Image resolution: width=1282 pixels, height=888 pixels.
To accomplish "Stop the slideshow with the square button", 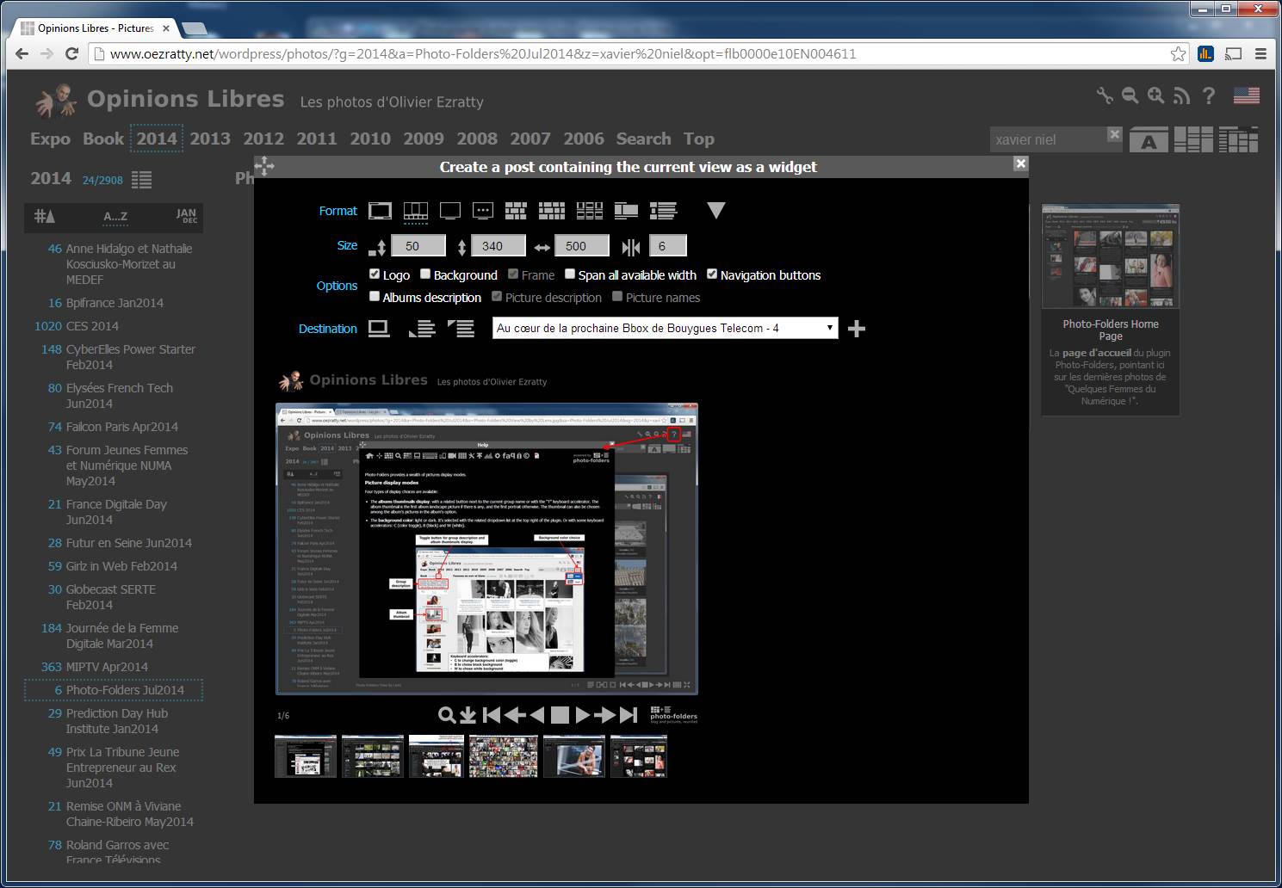I will tap(560, 715).
